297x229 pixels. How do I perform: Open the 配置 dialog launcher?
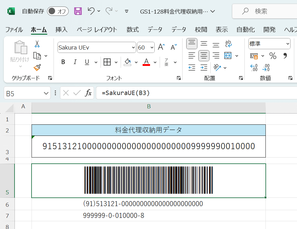coord(241,78)
